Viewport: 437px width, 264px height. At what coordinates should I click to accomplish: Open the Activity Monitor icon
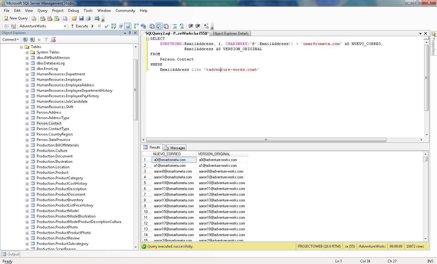click(97, 18)
